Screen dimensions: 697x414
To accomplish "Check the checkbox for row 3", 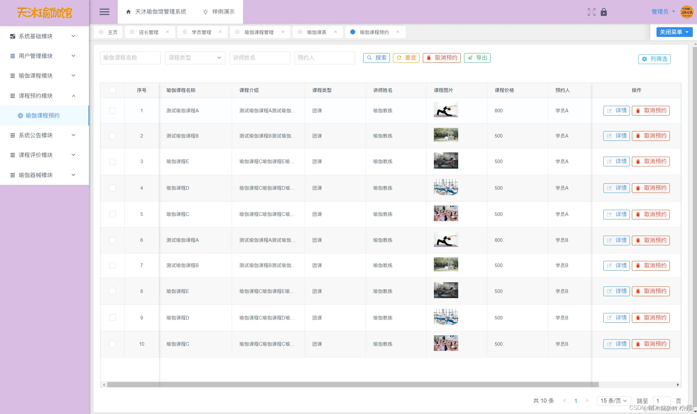I will pos(112,162).
